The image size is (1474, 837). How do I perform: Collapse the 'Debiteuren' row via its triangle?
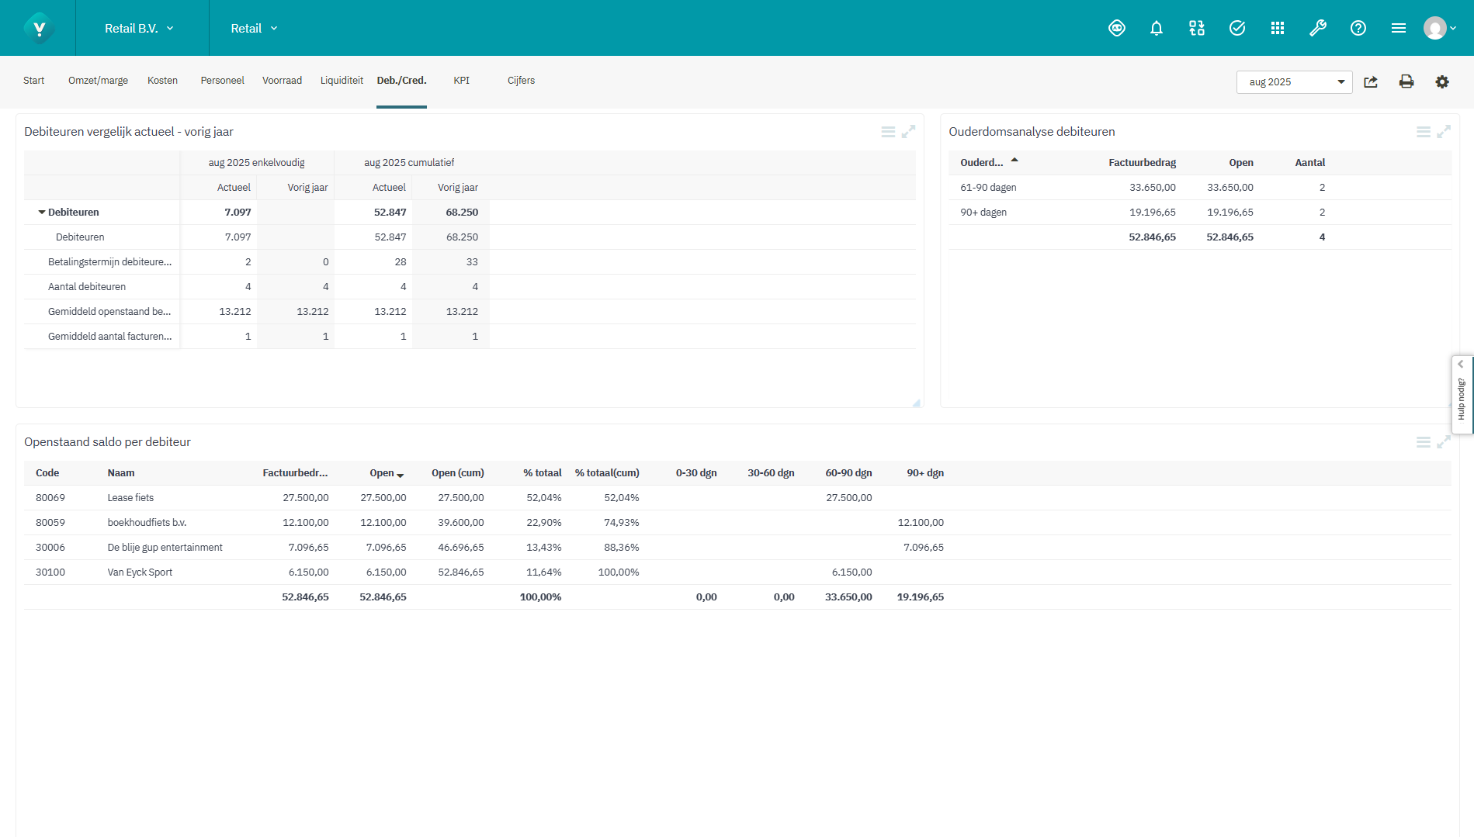42,212
